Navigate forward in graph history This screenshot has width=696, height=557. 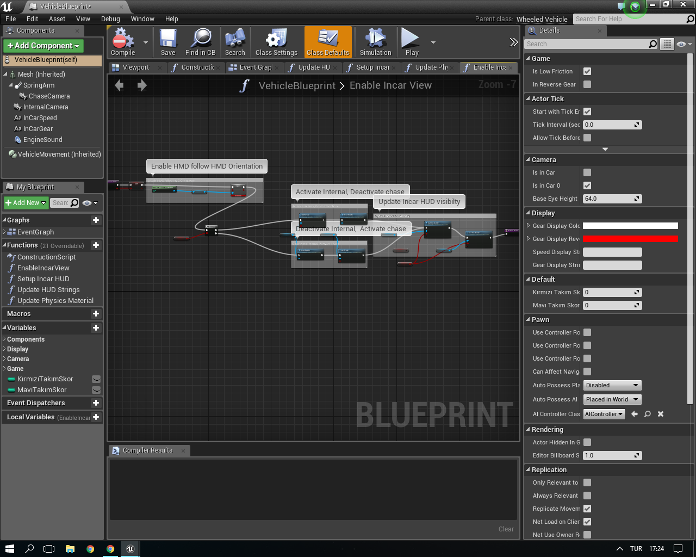pyautogui.click(x=142, y=85)
